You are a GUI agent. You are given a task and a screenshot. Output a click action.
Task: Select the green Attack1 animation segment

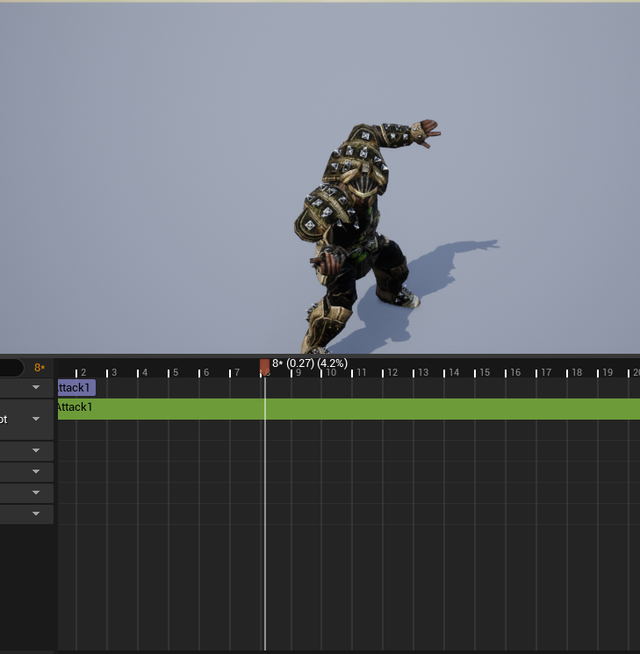point(349,409)
